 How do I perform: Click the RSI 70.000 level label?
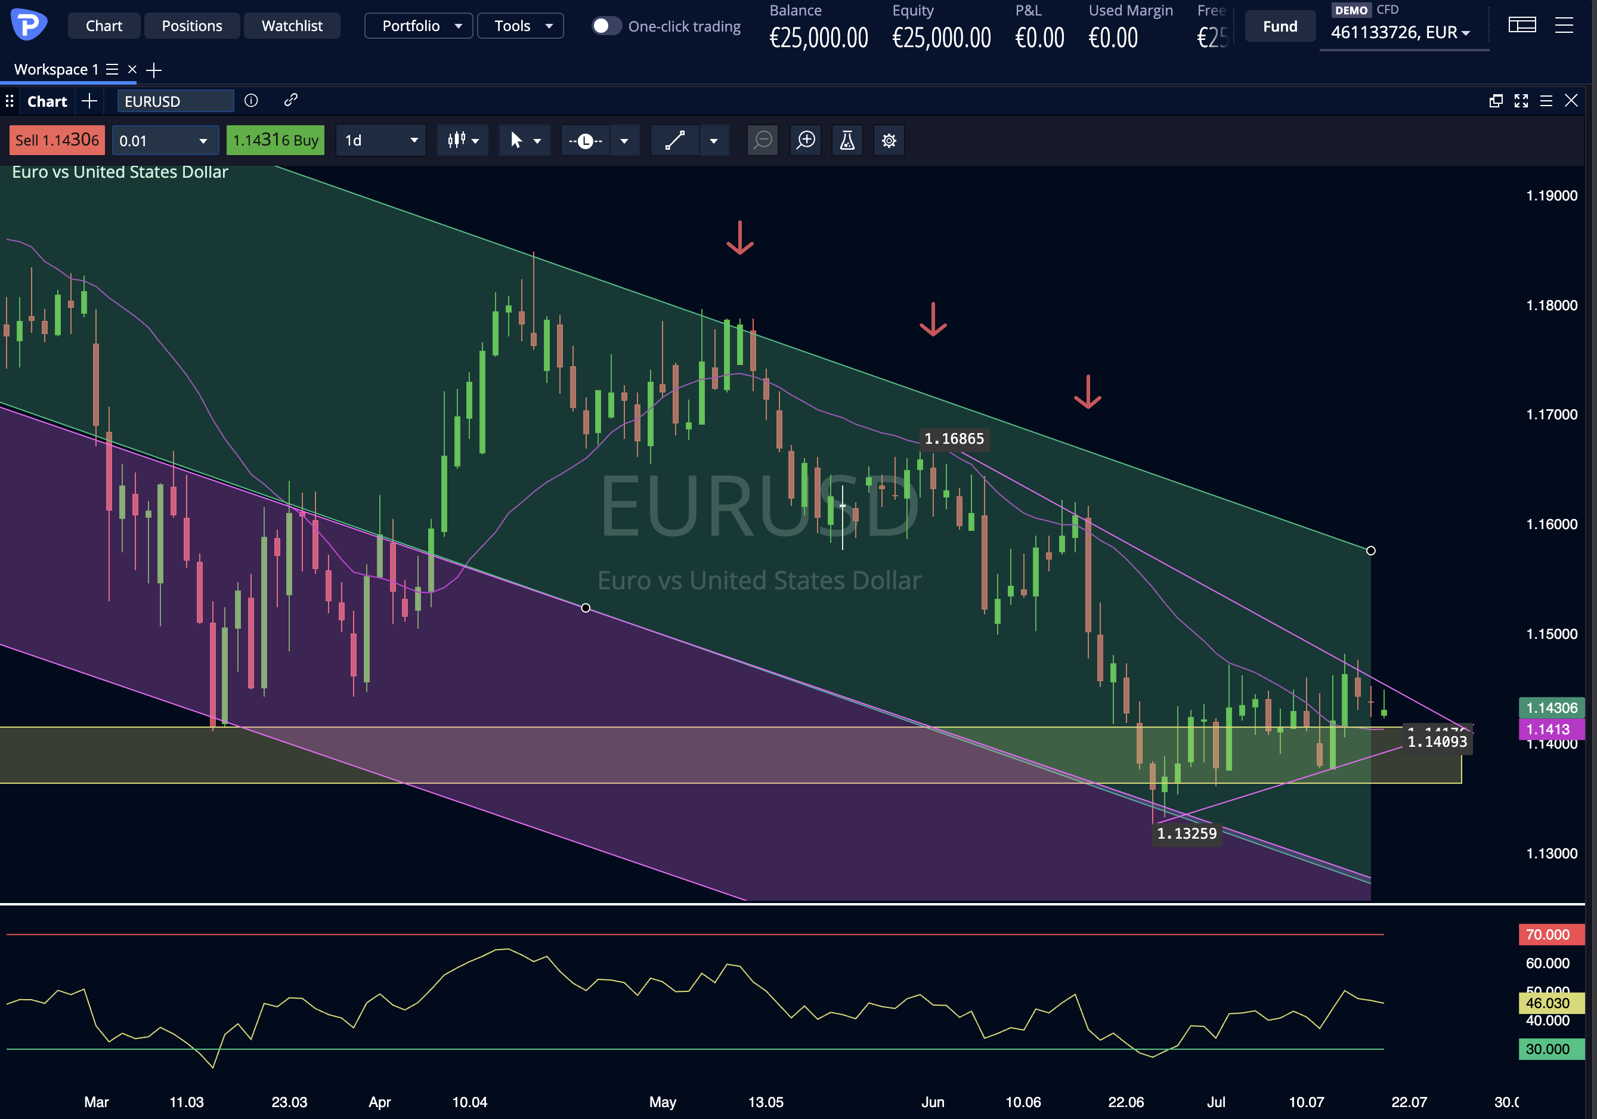click(1552, 935)
